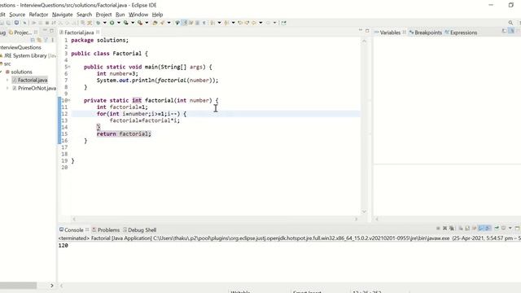This screenshot has width=521, height=293.
Task: Toggle Show Console on standard output change
Action: (481, 228)
